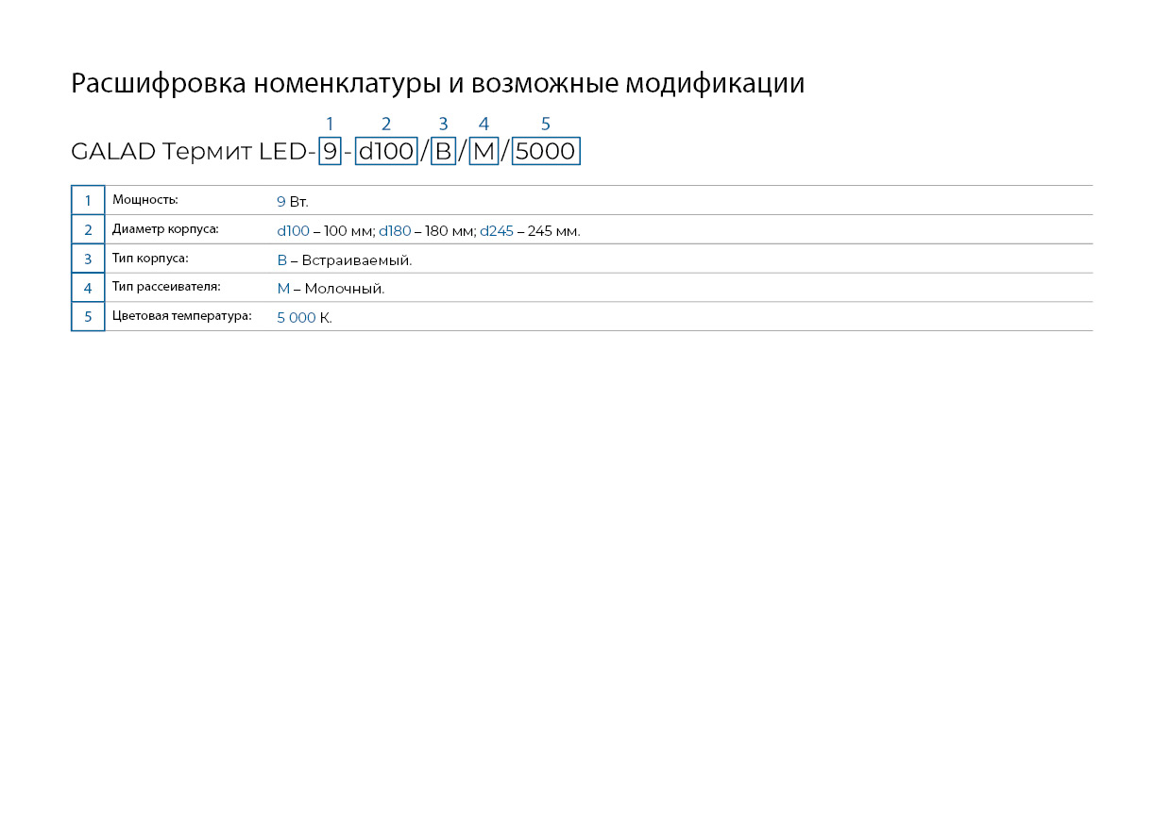Click the blue "d180" diameter option
This screenshot has height=836, width=1171.
tap(395, 231)
